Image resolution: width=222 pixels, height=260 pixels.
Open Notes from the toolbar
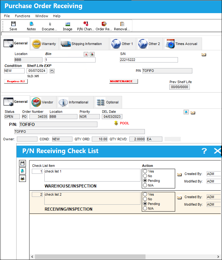31,26
